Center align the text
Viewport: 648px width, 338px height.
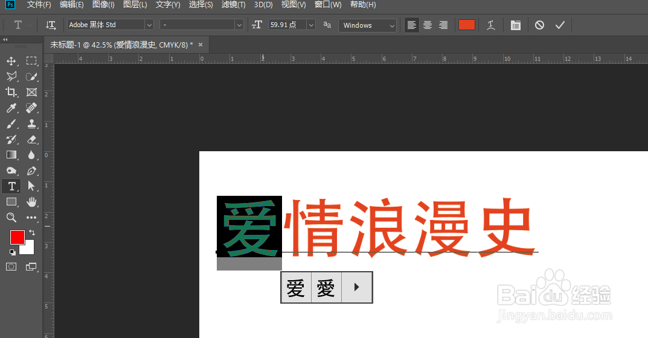point(428,25)
